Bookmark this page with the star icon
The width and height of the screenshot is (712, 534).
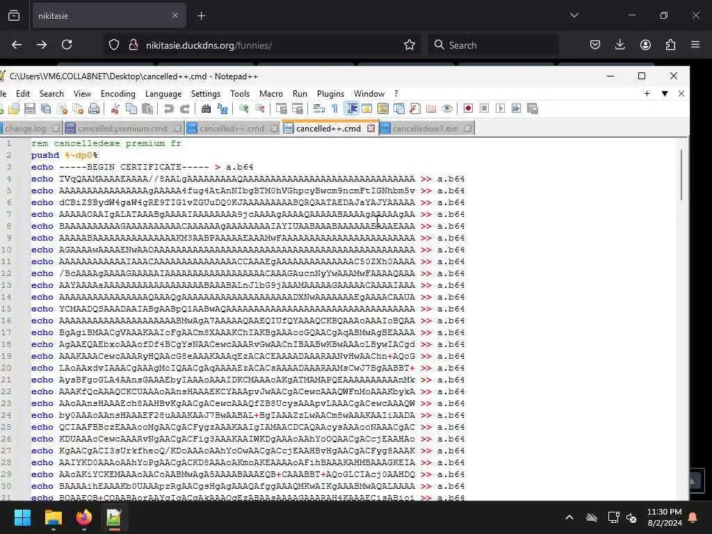pos(410,45)
